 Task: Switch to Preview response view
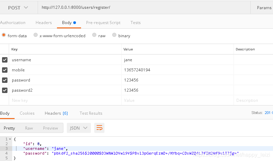coord(51,128)
